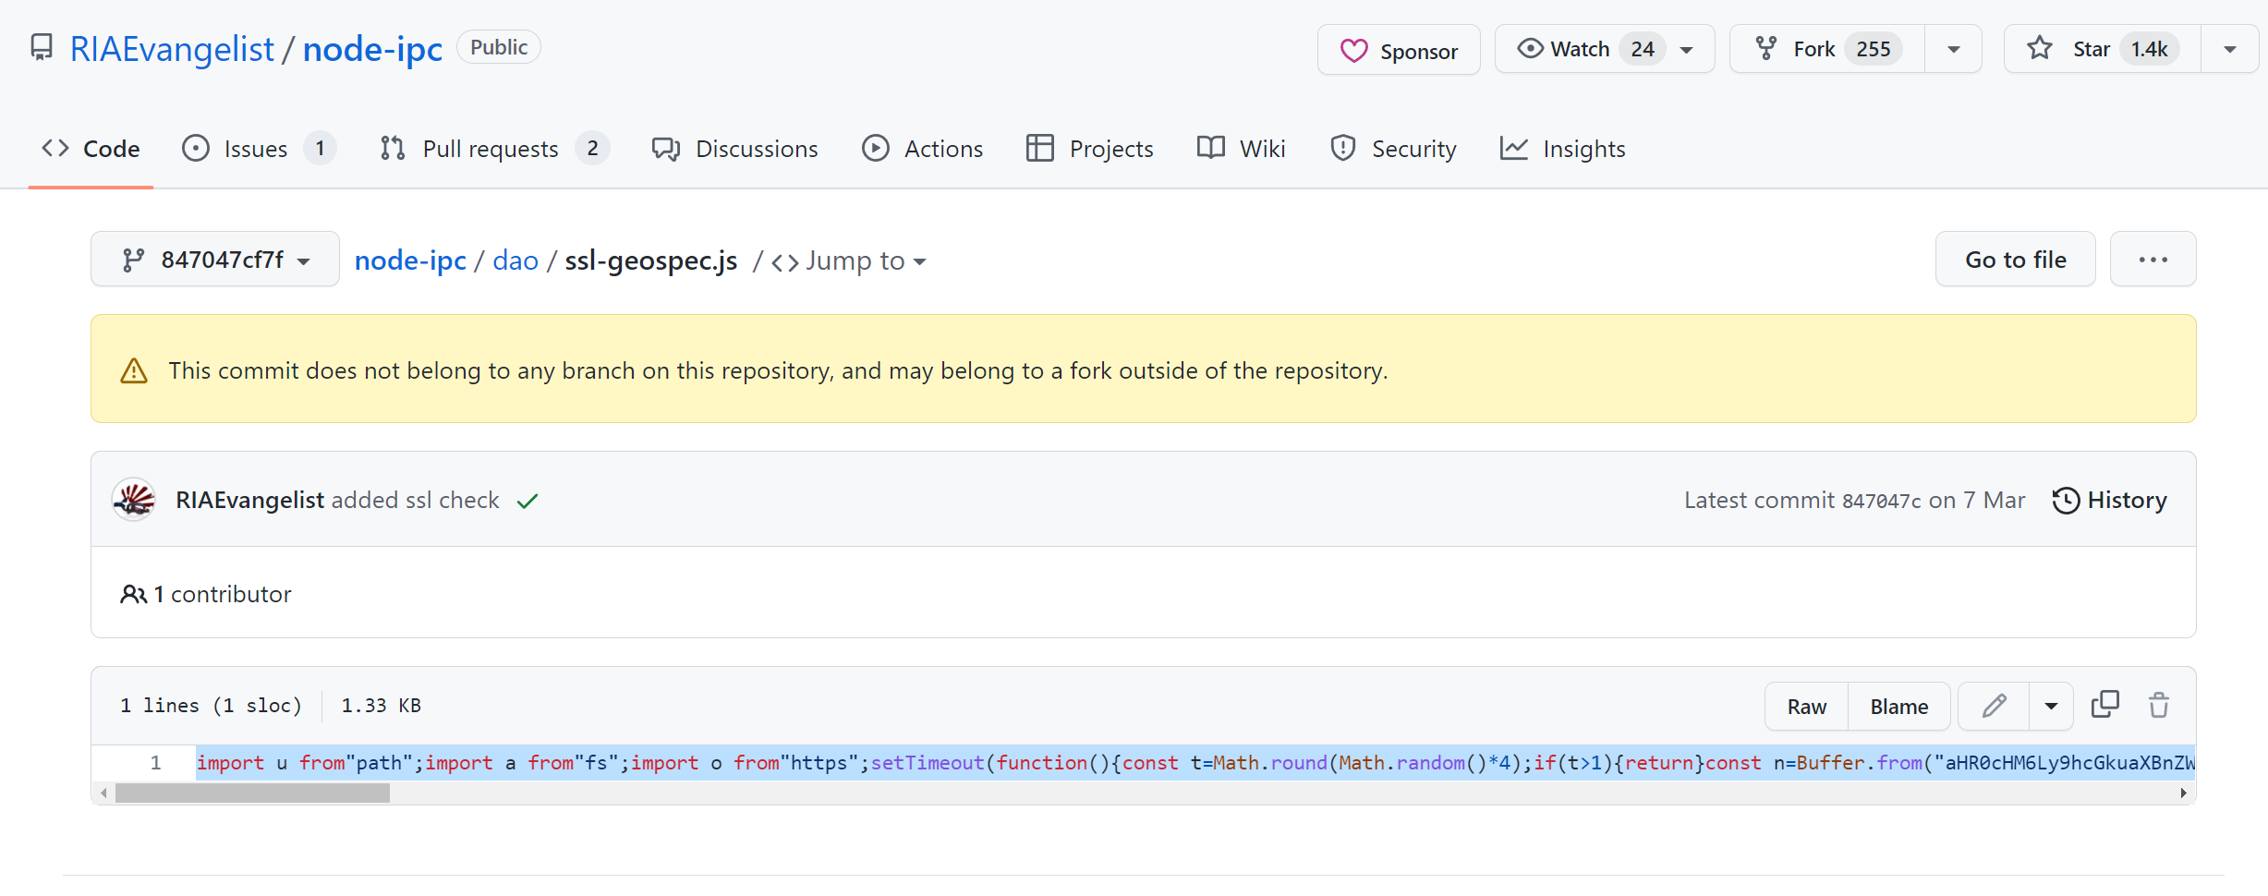Click the Fork button
Screen dimensions: 2268x896
coord(1827,49)
